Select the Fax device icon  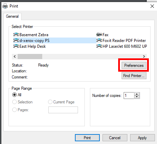(99, 34)
